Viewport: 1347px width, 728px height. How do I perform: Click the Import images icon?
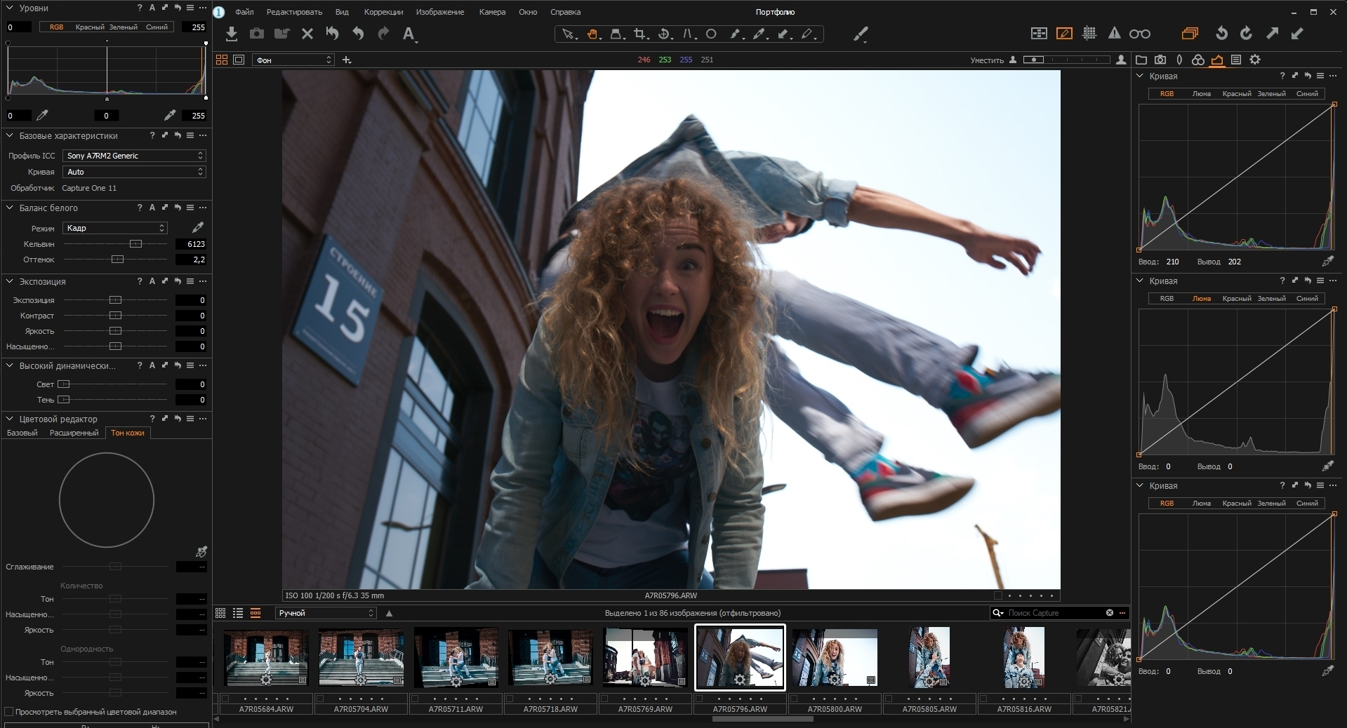point(232,34)
